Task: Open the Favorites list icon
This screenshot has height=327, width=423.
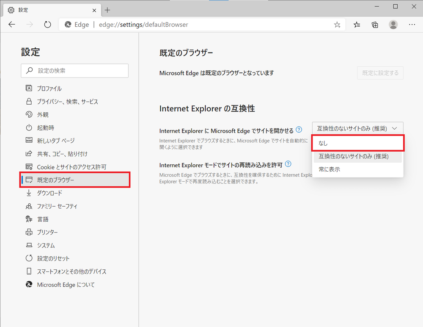Action: pos(357,25)
